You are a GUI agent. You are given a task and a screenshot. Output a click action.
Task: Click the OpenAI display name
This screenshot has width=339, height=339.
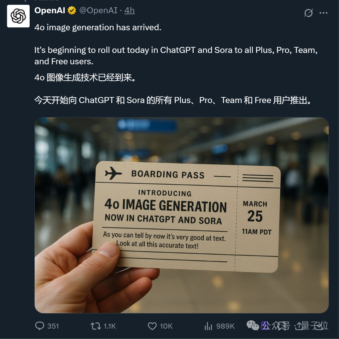[50, 10]
